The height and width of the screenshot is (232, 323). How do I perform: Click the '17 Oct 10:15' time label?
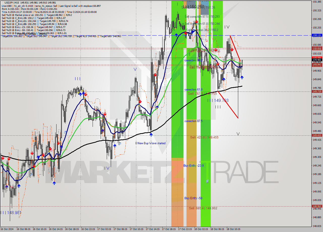tap(137, 229)
